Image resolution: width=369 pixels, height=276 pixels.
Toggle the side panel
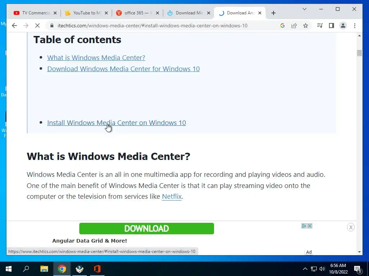(332, 26)
